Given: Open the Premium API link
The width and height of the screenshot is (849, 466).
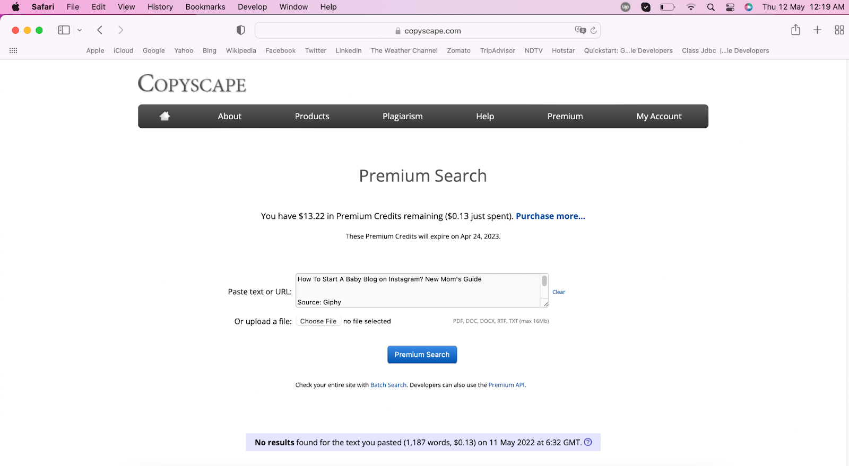Looking at the screenshot, I should 506,385.
